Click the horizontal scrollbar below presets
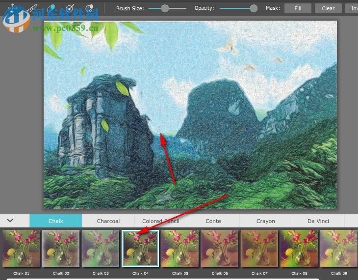358x280 pixels. click(162, 279)
